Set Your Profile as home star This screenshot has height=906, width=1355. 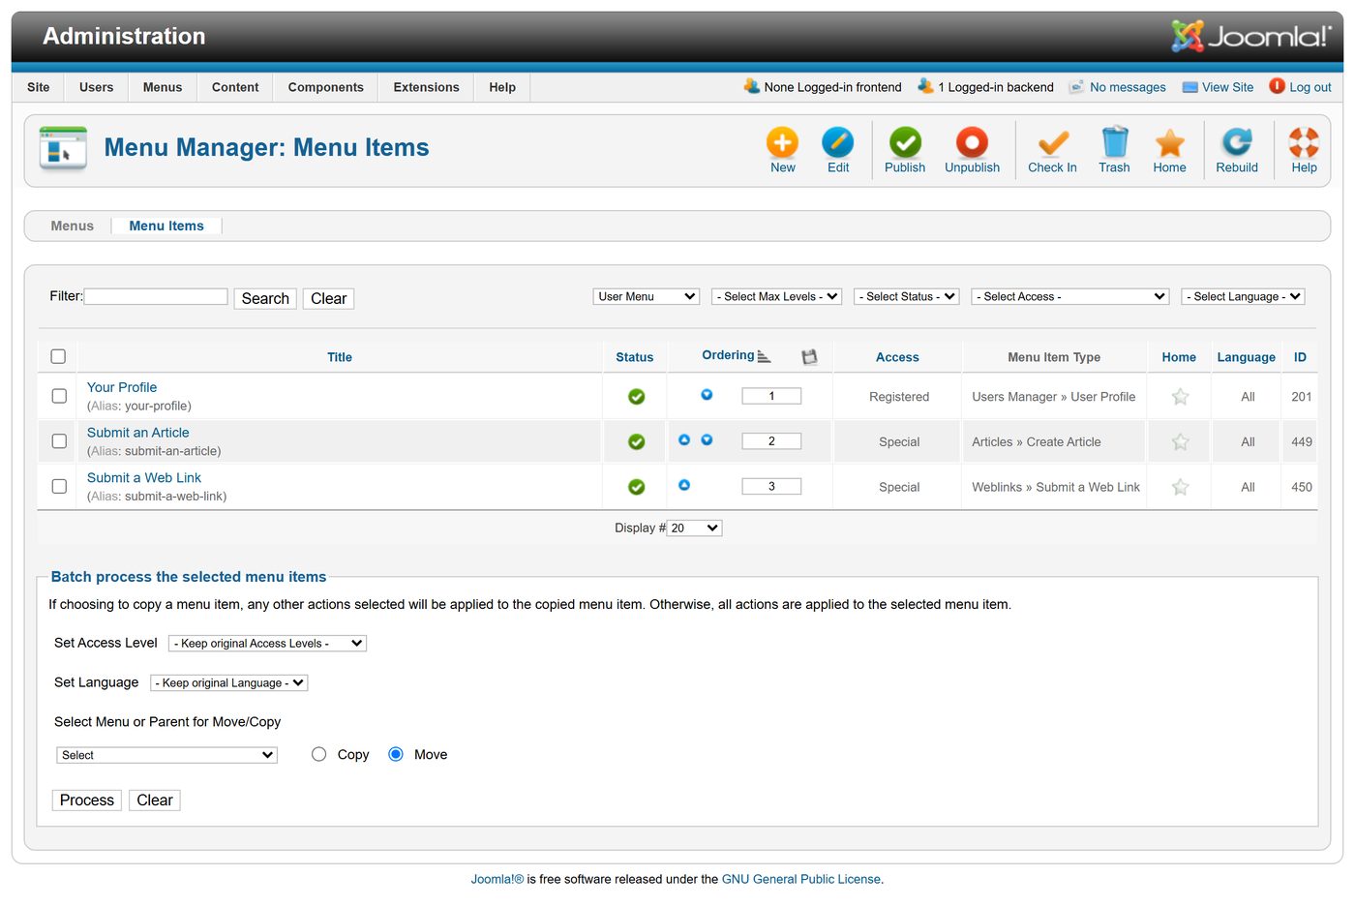point(1180,397)
